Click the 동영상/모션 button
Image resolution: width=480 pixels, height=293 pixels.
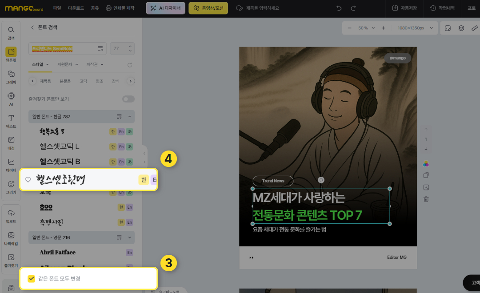point(208,8)
